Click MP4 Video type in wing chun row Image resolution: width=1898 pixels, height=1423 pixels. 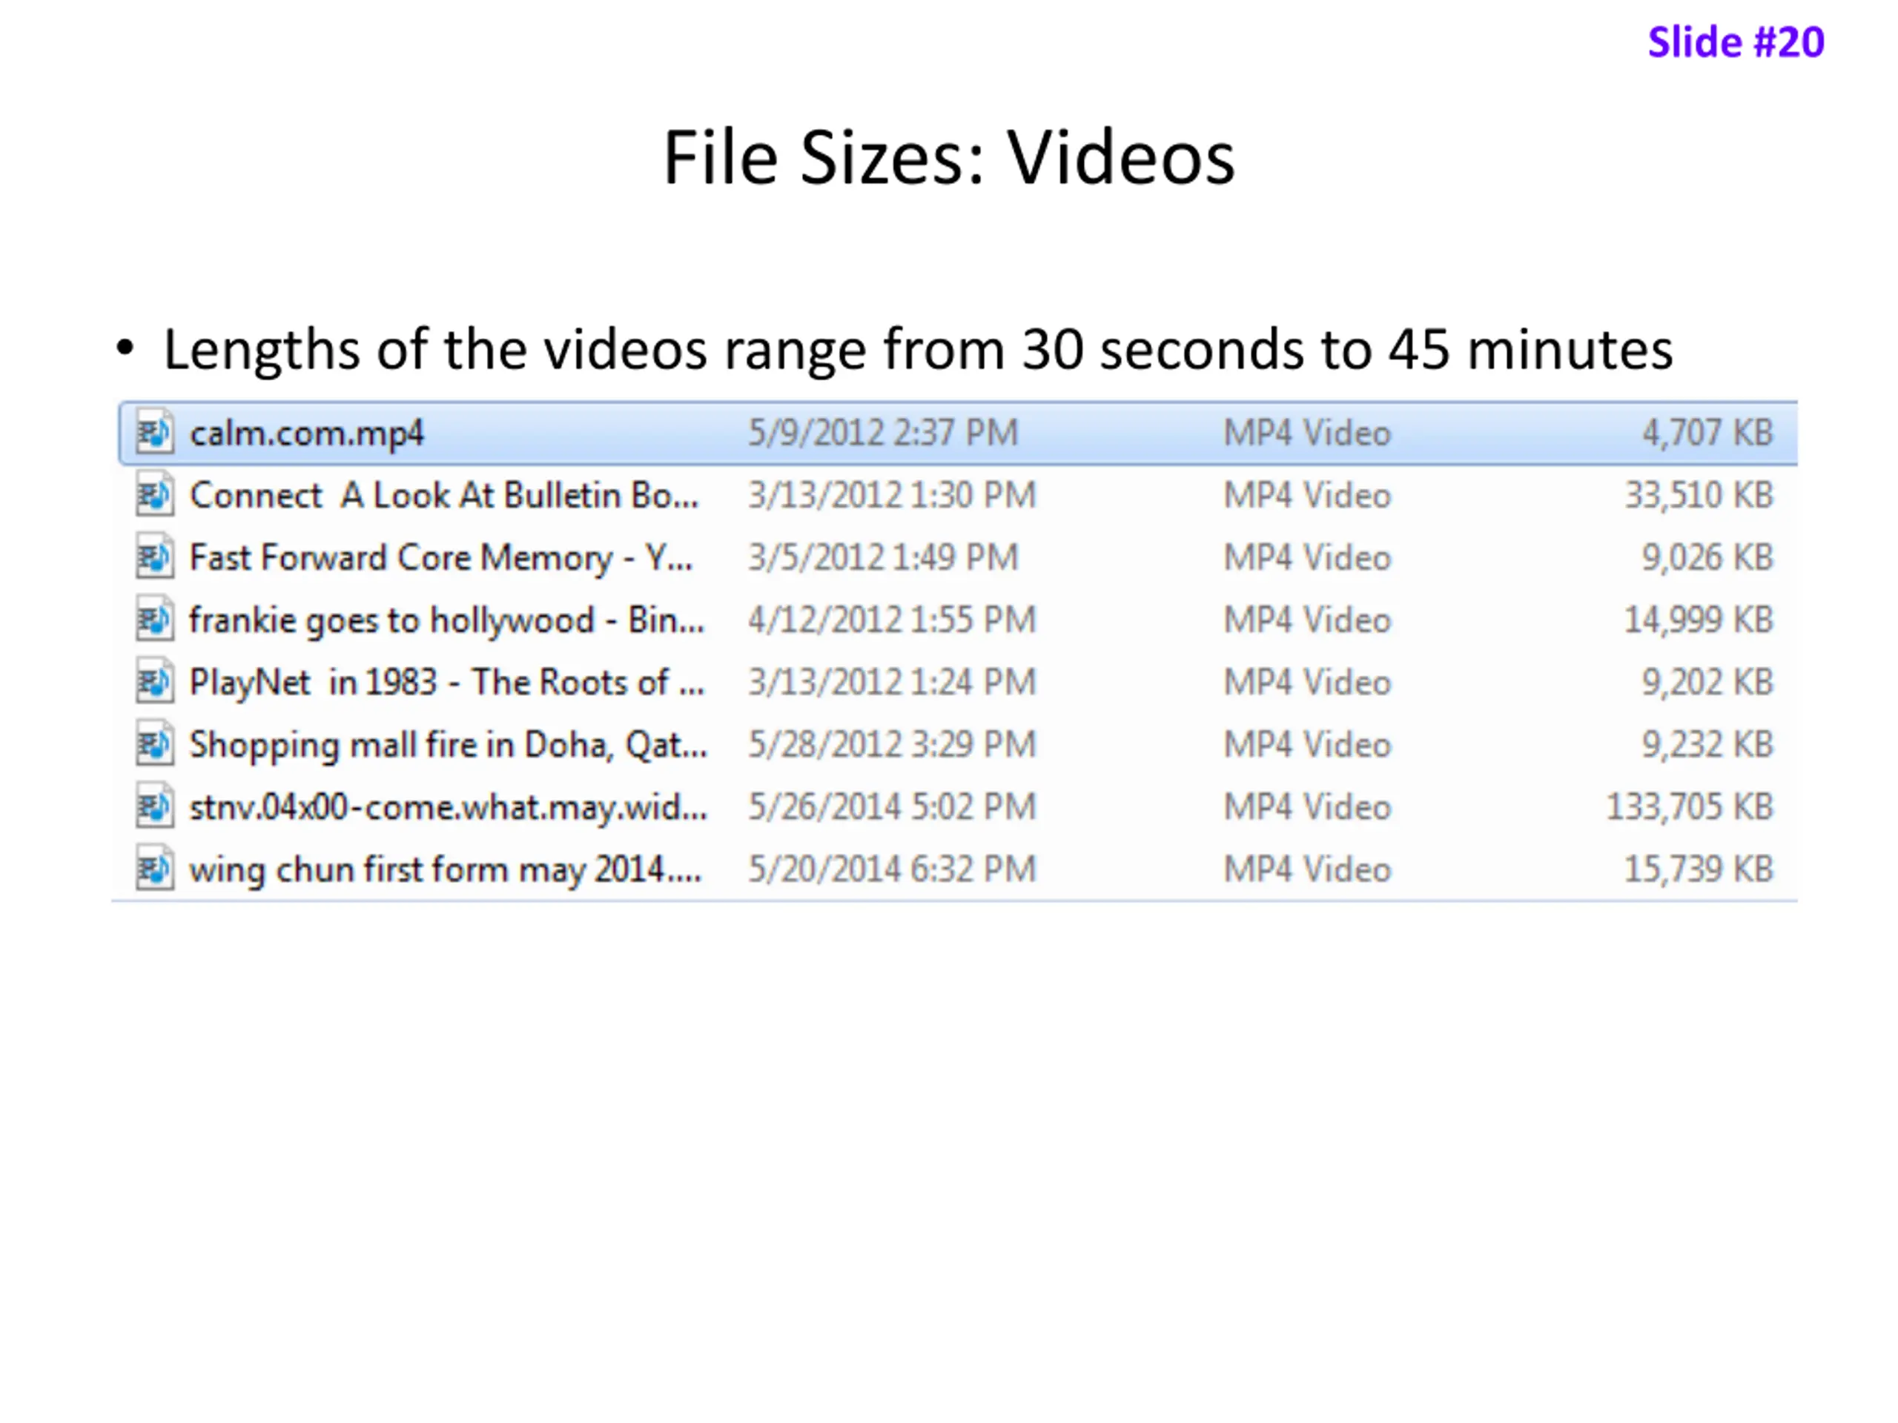click(x=1307, y=870)
